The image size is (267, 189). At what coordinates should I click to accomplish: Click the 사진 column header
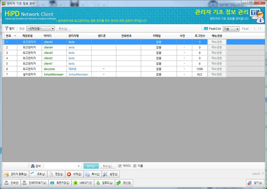click(185, 36)
